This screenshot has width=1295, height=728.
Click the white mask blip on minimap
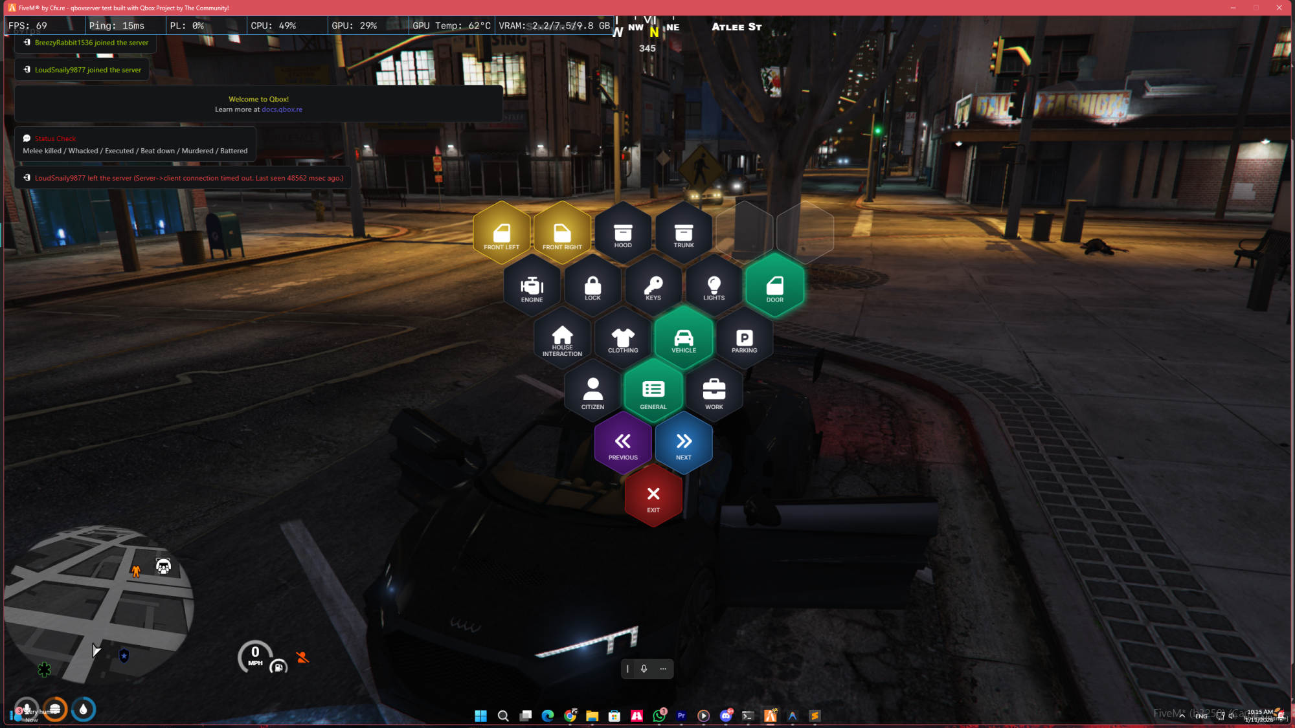pyautogui.click(x=163, y=567)
